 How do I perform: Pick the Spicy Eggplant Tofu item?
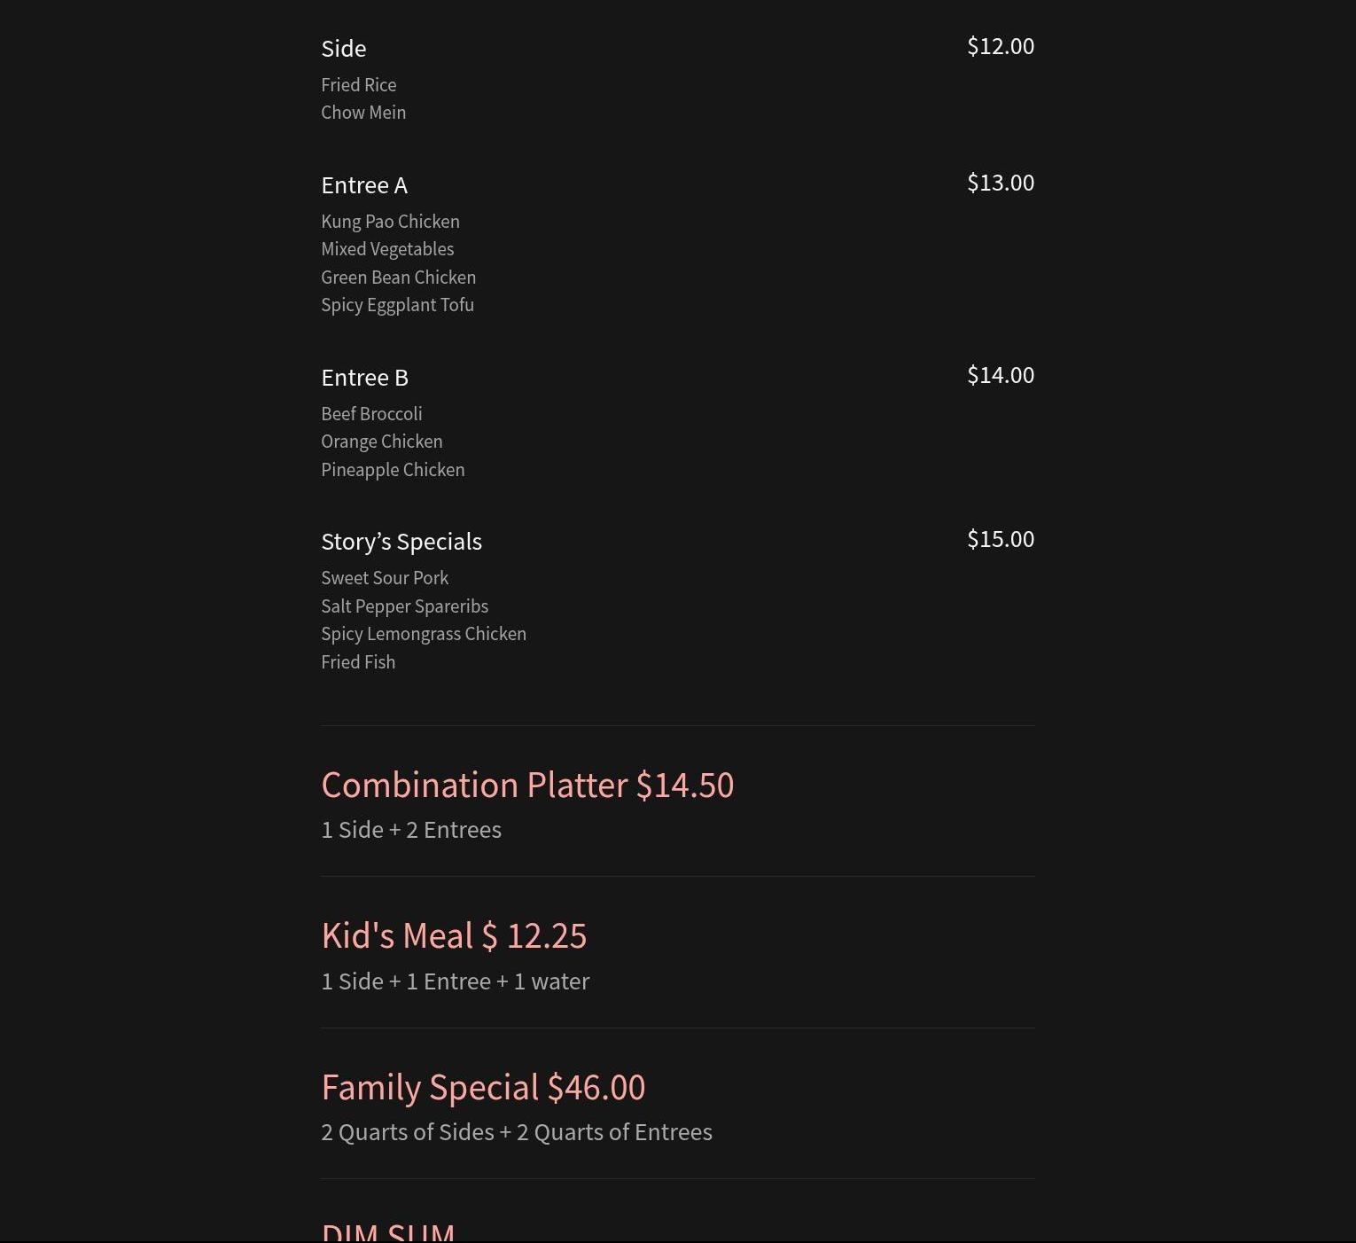pos(397,305)
